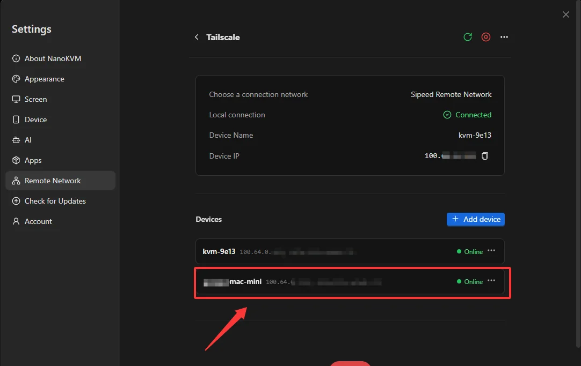The image size is (581, 366).
Task: Click the red stop Tailscale icon
Action: pos(486,37)
